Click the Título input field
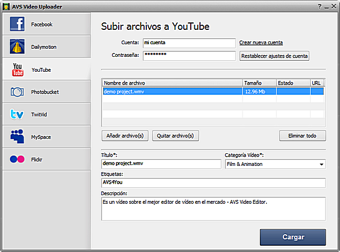Image resolution: width=340 pixels, height=252 pixels. (161, 164)
